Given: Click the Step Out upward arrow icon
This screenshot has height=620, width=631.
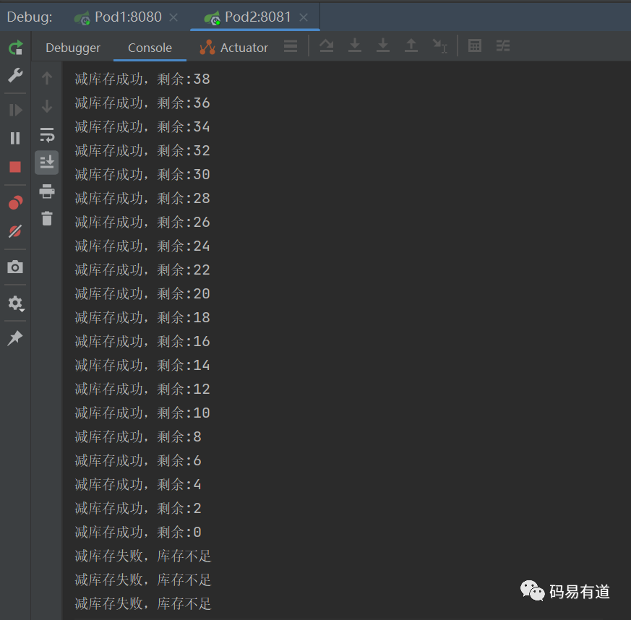Looking at the screenshot, I should click(x=411, y=46).
